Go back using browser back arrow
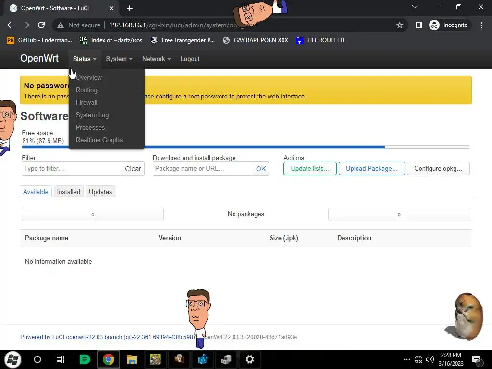 click(x=11, y=25)
